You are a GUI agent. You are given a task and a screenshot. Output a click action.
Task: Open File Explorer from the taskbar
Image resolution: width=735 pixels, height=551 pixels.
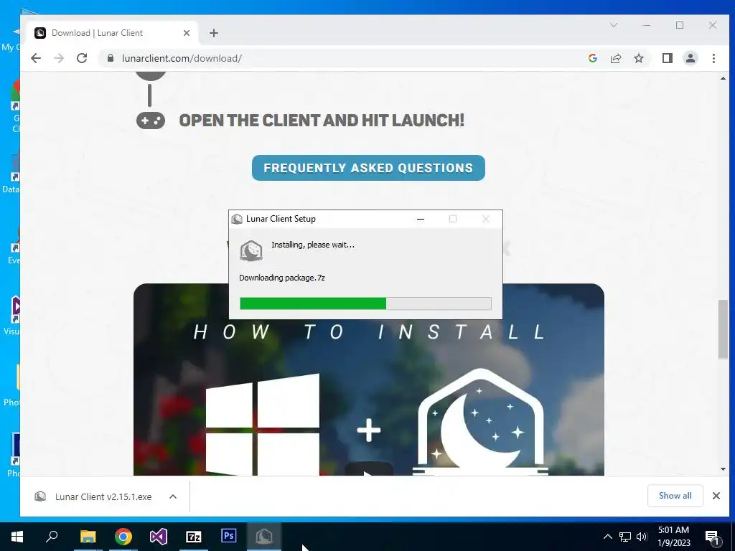tap(88, 537)
